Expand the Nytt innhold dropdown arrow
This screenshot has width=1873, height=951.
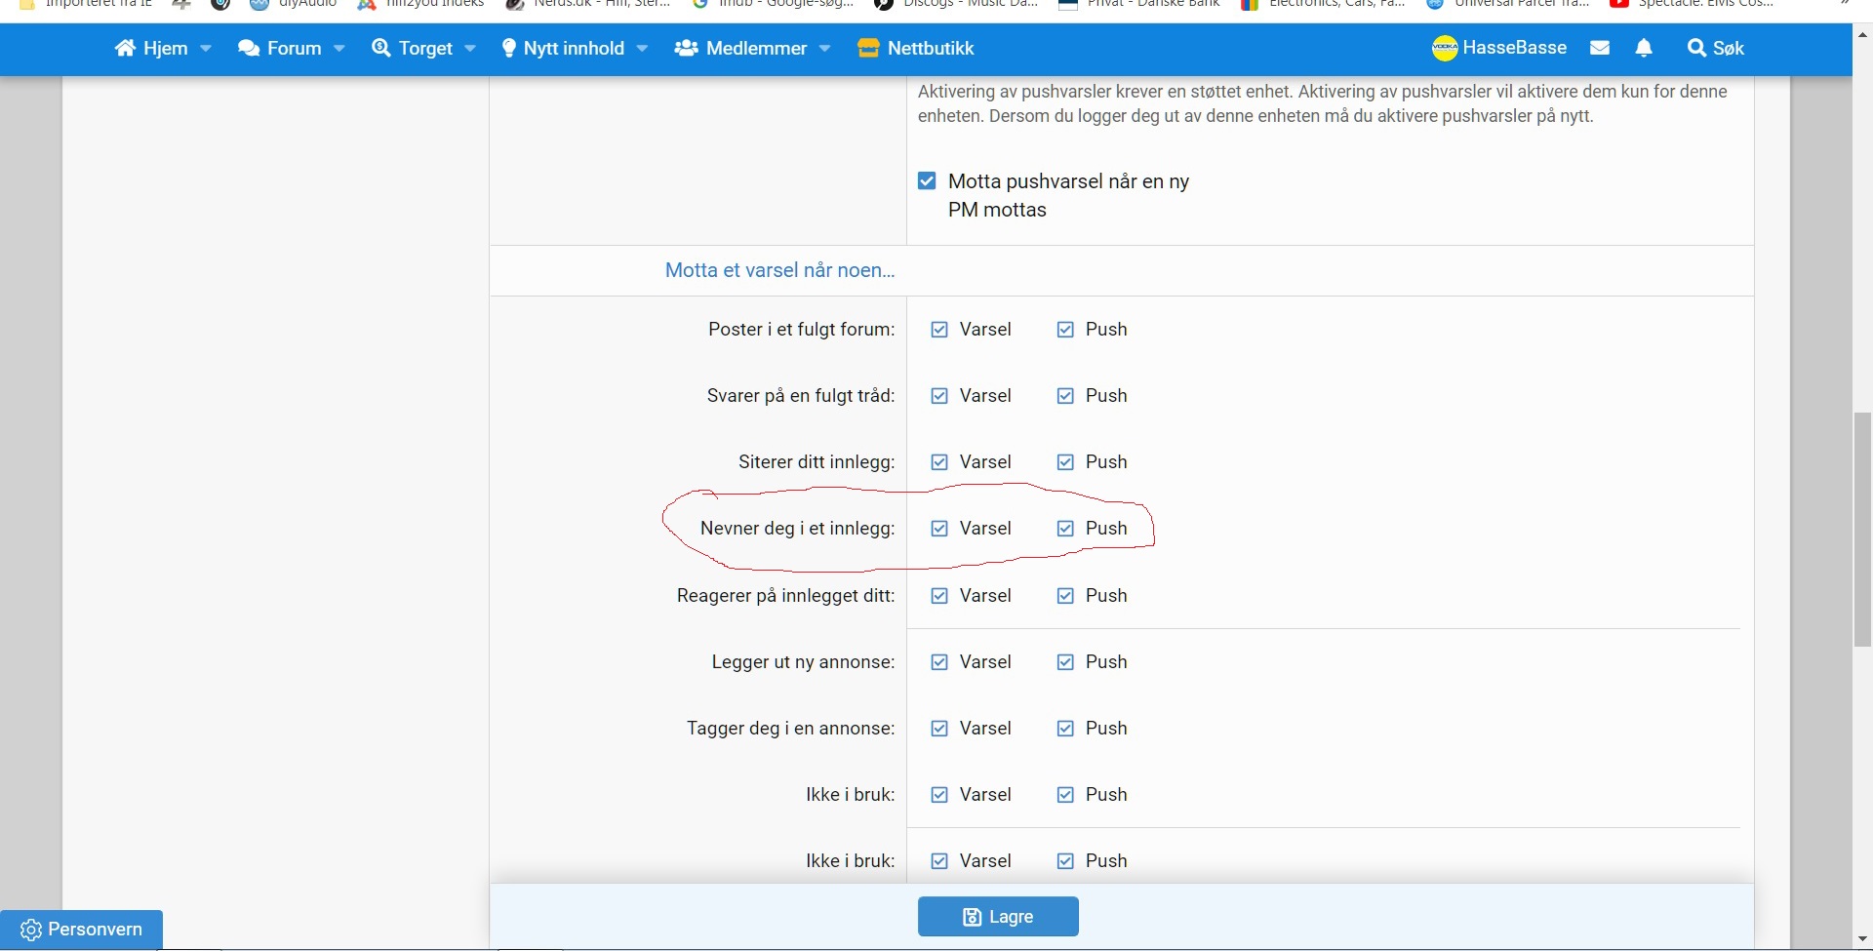click(x=643, y=48)
